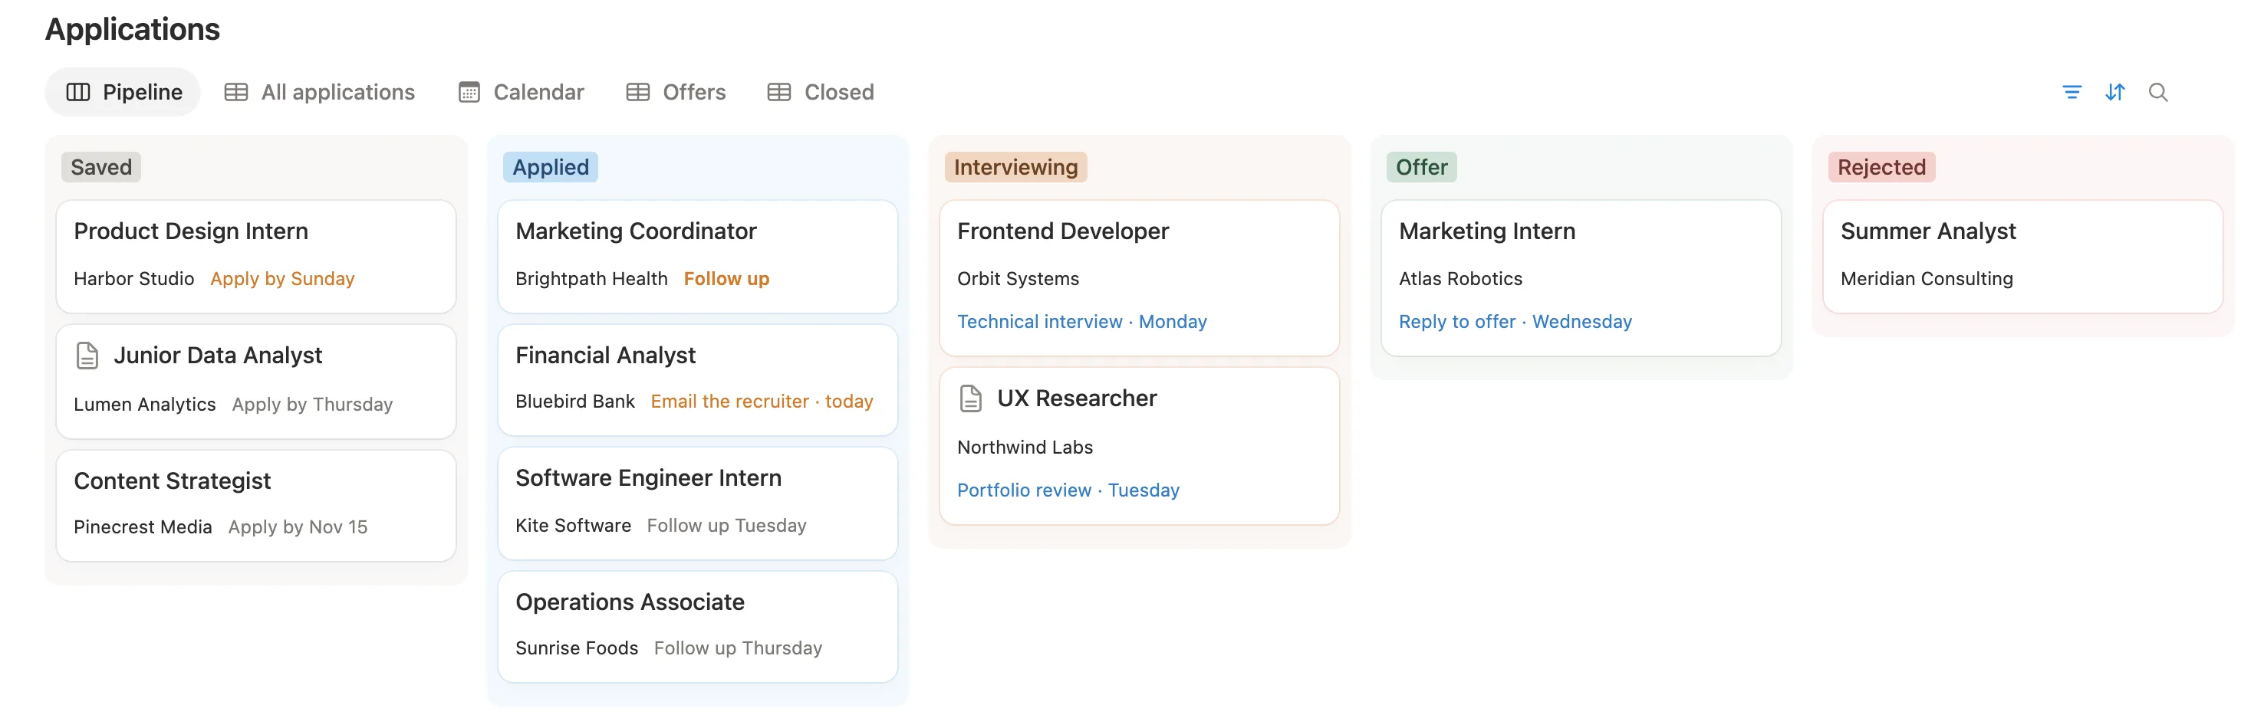2251x728 pixels.
Task: Switch to the All applications view
Action: 320,92
